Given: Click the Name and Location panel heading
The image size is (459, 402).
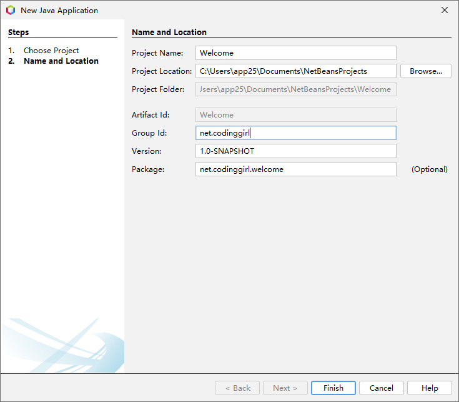Looking at the screenshot, I should click(169, 33).
